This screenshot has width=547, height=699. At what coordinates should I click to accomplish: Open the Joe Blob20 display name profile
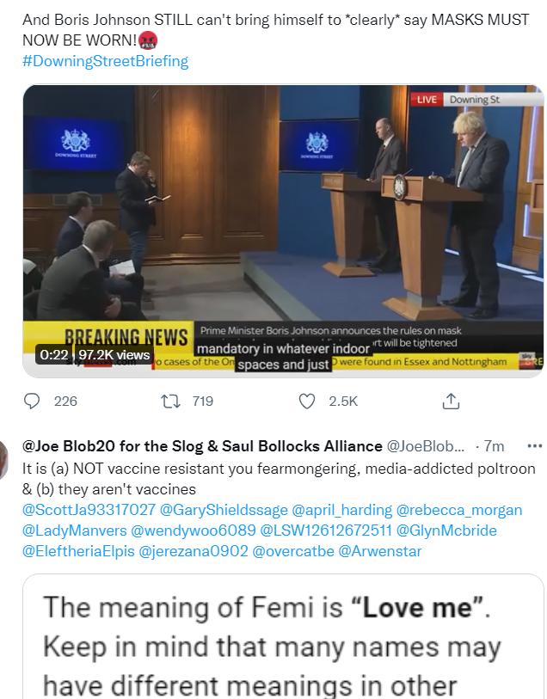(x=202, y=445)
